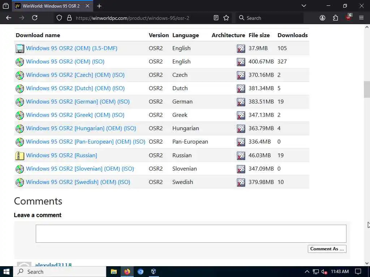Open the uBlock Origin extension icon
Screen dimensions: 370x277
pos(349,17)
